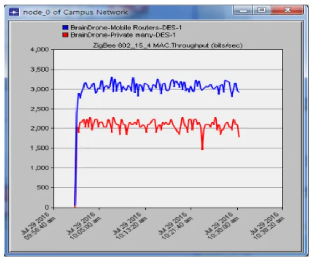Click the 0 y-axis label

coord(47,208)
